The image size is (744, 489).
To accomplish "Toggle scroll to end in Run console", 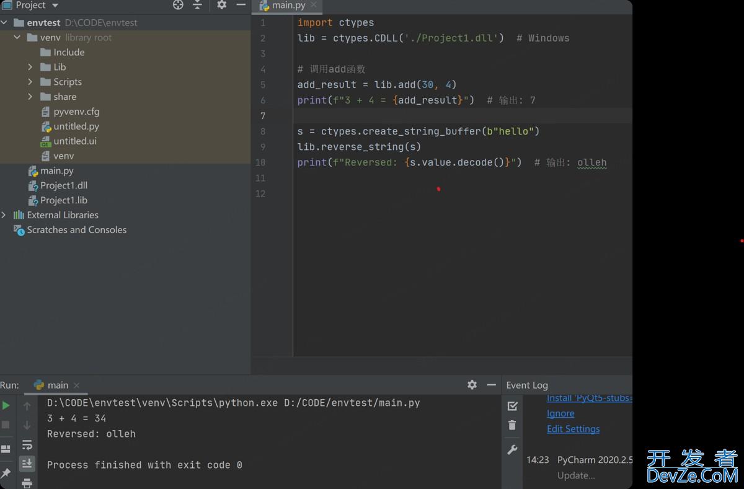I will (x=27, y=463).
